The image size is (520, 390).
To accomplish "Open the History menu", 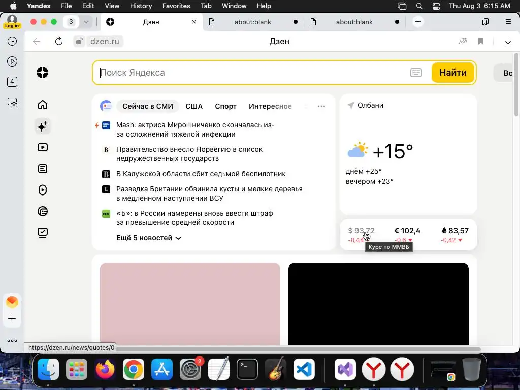I will [x=141, y=6].
